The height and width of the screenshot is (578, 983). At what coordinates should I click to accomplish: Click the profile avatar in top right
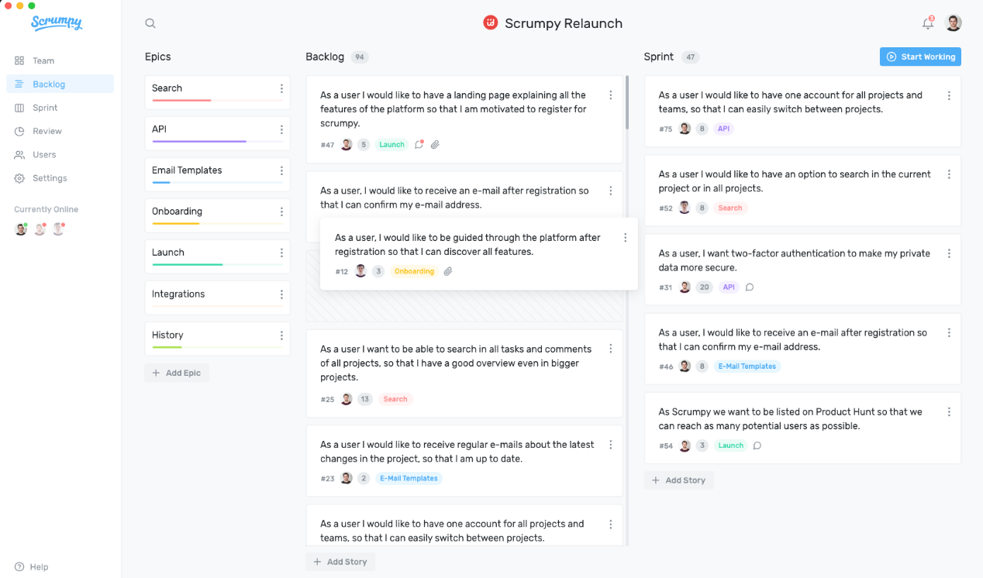(x=954, y=23)
